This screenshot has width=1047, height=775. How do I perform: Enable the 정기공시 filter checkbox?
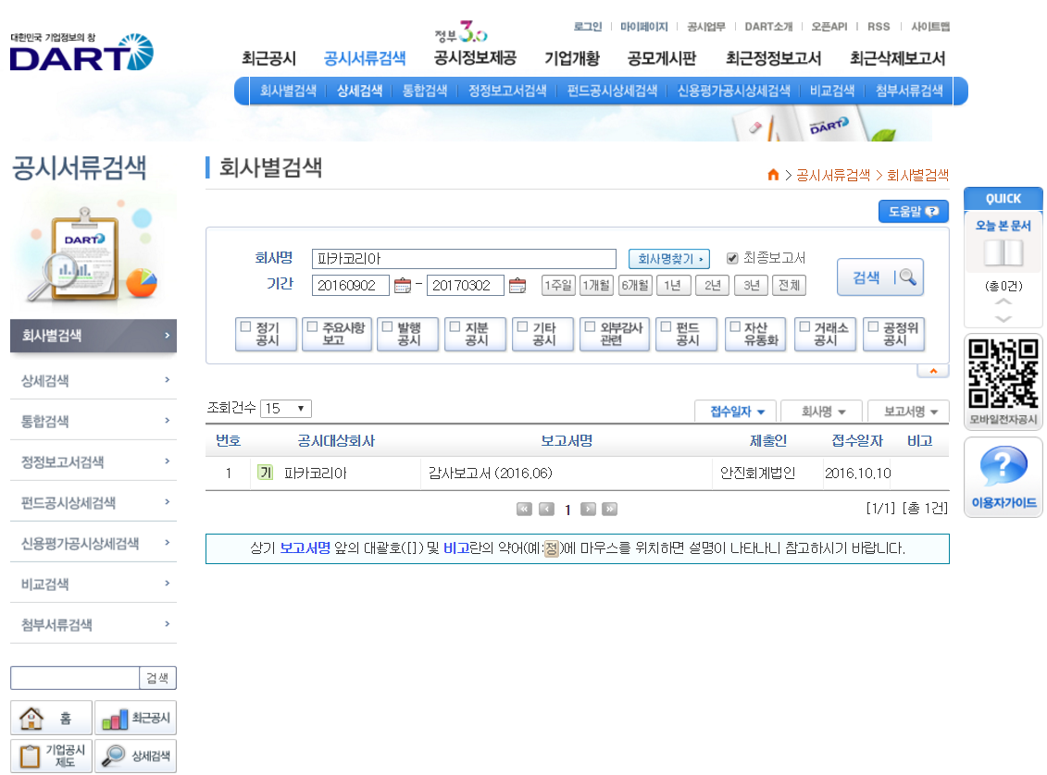[245, 327]
